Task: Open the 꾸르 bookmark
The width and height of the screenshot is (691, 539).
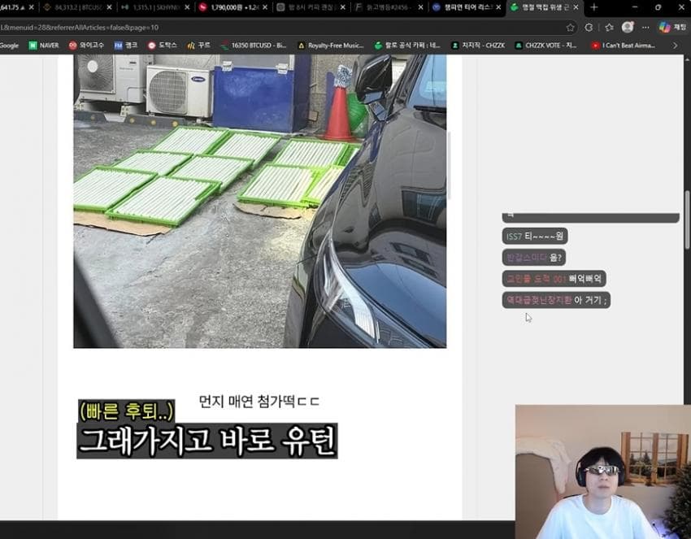Action: pyautogui.click(x=198, y=46)
